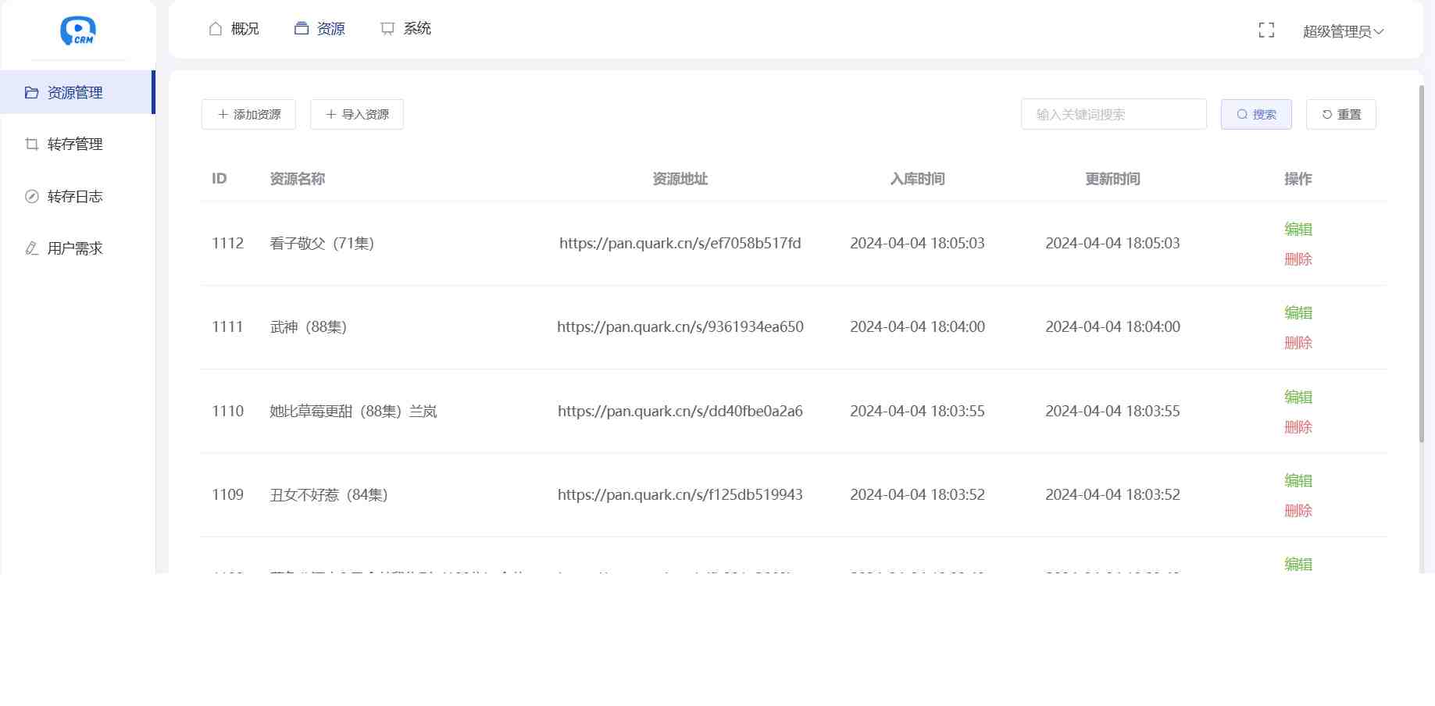Image resolution: width=1435 pixels, height=706 pixels.
Task: Focus the keyword search input field
Action: click(1113, 115)
